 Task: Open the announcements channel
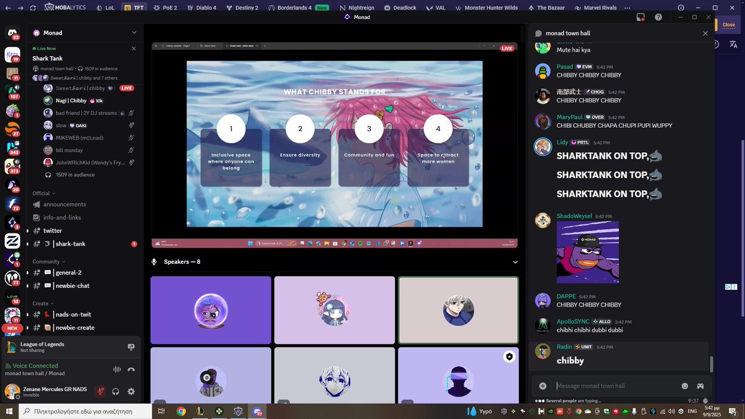pyautogui.click(x=86, y=204)
